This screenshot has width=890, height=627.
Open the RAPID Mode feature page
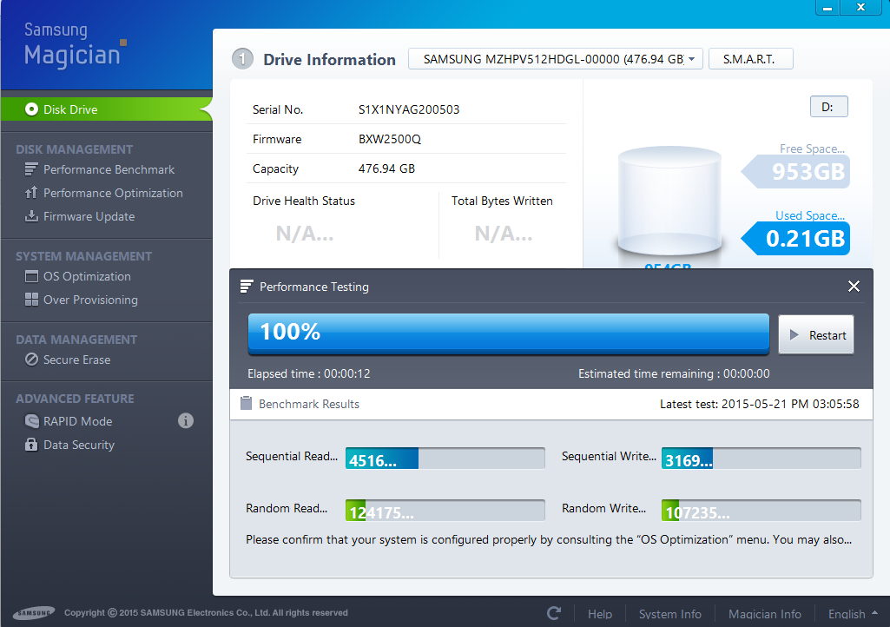[77, 421]
